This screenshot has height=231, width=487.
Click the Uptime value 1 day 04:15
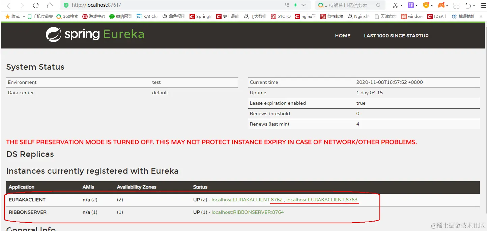click(x=370, y=93)
